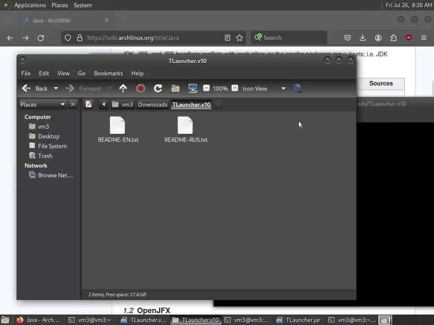
Task: Click the show desktop icon in taskbar
Action: click(5, 320)
